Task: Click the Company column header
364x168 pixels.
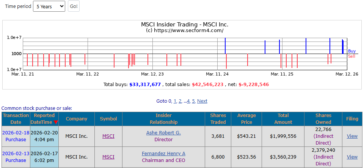Action: (x=77, y=119)
